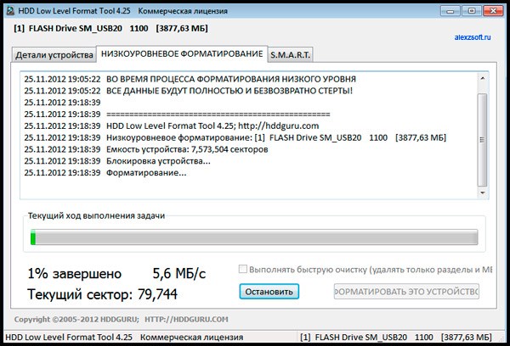Image resolution: width=510 pixels, height=346 pixels.
Task: Click the 5,6 МБ/с speed value
Action: [x=179, y=274]
